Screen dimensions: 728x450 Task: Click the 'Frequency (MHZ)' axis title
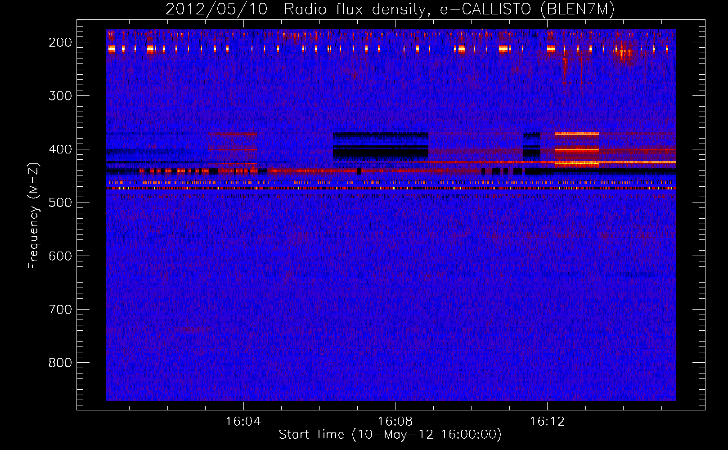click(x=34, y=216)
